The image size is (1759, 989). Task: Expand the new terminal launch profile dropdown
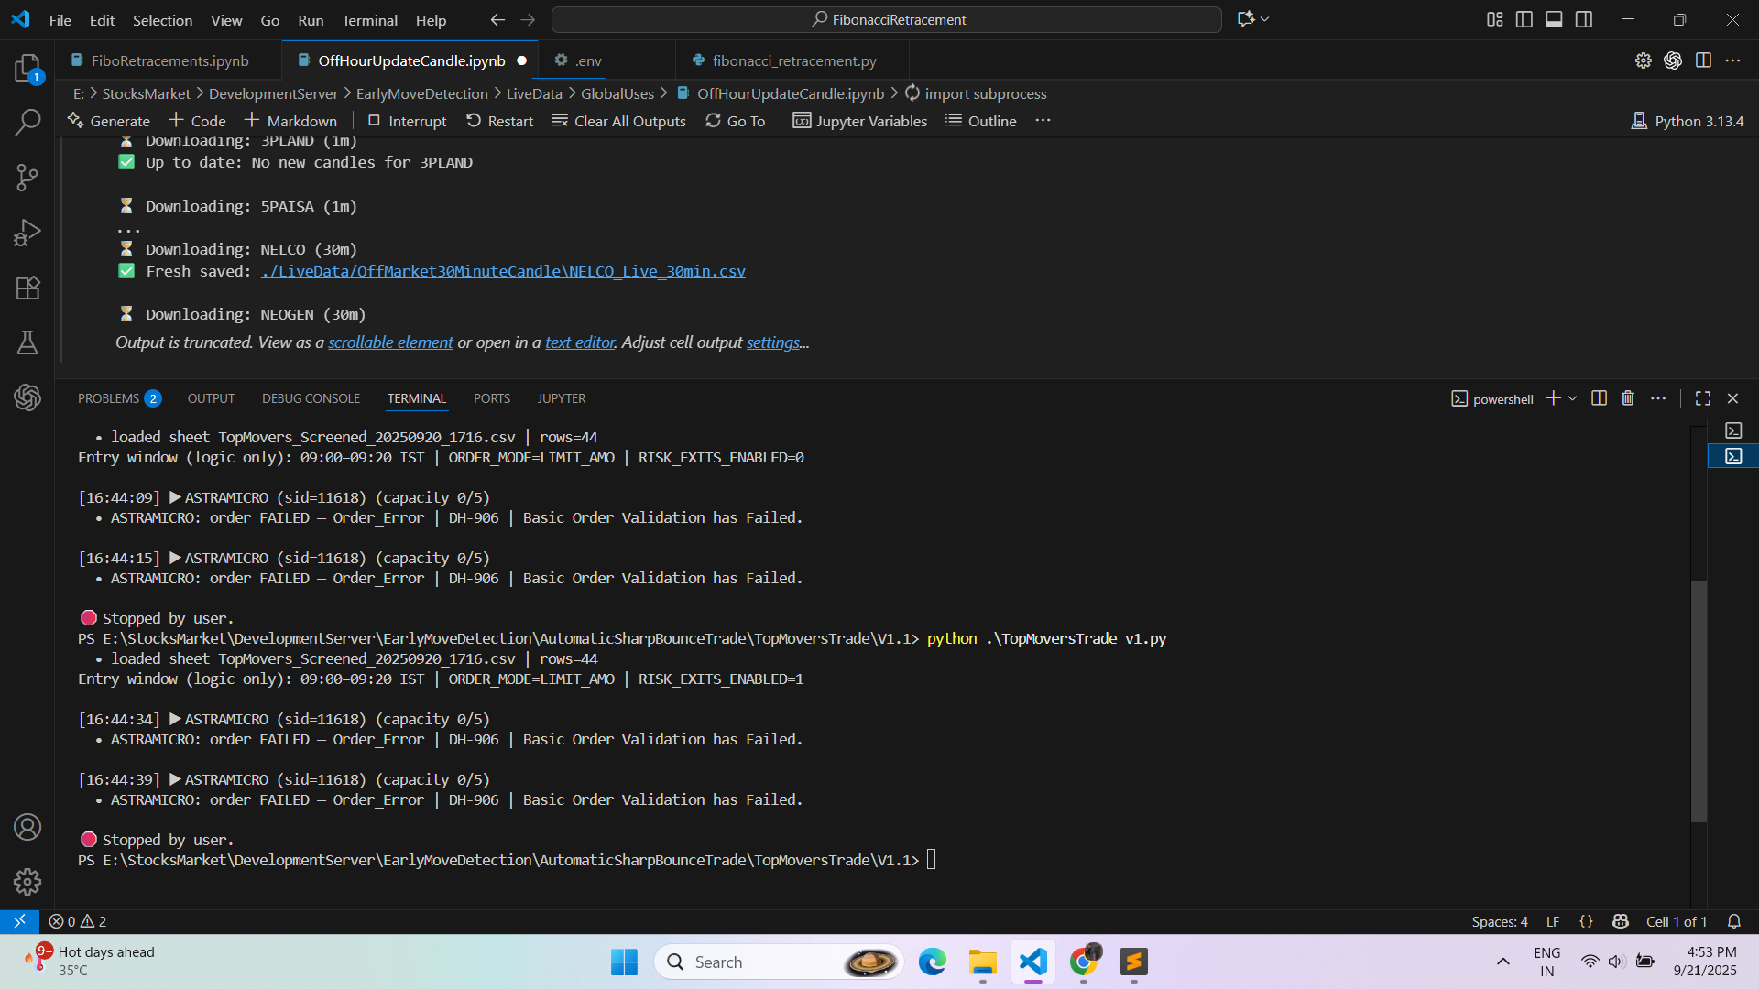pyautogui.click(x=1573, y=398)
